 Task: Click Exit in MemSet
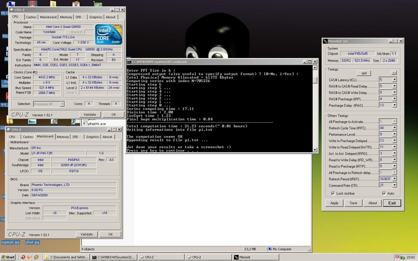click(x=392, y=203)
